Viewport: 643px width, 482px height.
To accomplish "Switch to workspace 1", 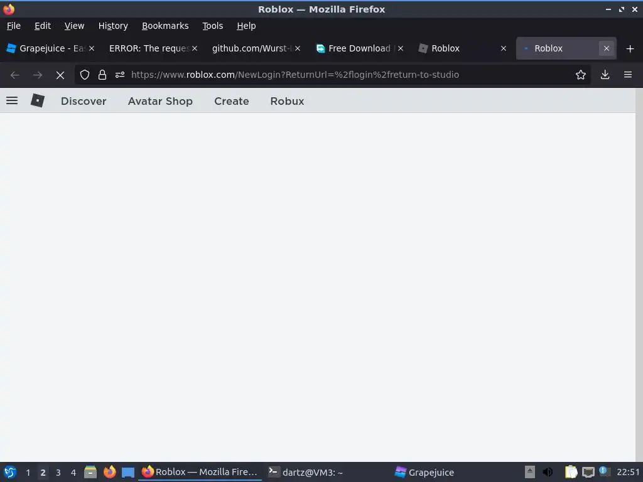I will point(28,473).
